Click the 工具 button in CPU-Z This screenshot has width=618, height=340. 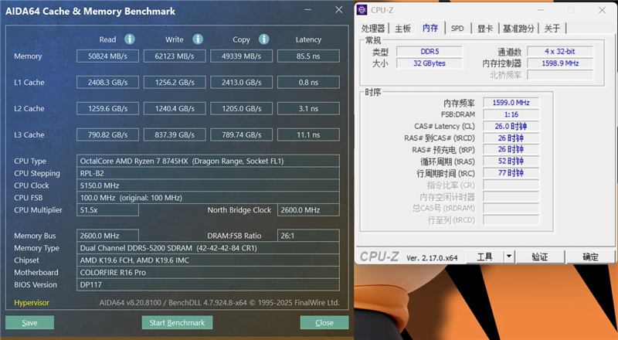click(485, 257)
